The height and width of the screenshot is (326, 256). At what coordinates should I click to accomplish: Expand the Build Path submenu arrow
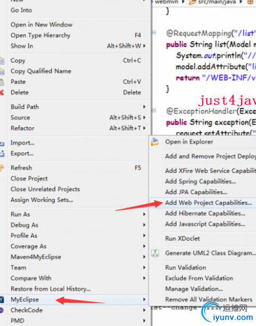tap(144, 107)
